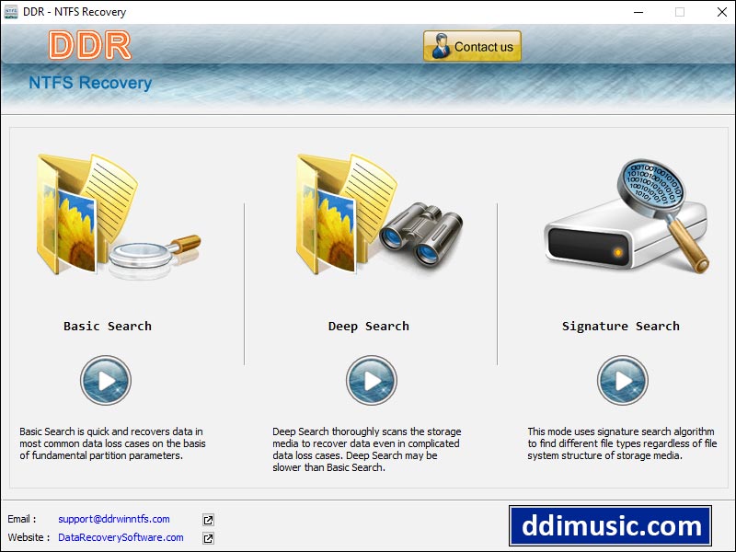
Task: Select the Deep Search text label
Action: click(369, 326)
